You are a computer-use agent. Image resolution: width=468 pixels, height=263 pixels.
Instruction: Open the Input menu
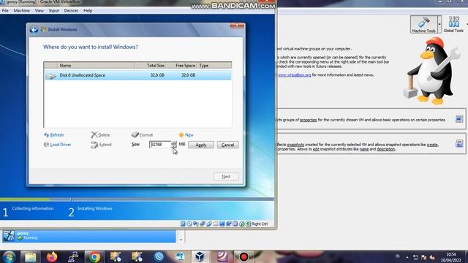pos(53,10)
